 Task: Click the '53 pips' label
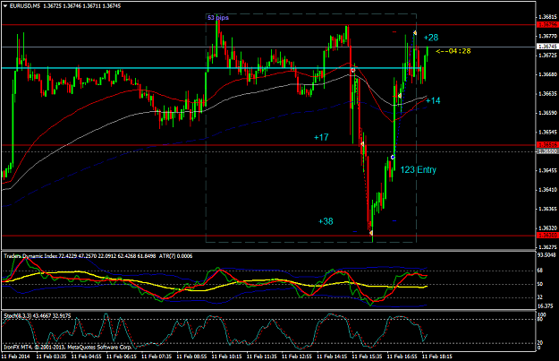218,18
